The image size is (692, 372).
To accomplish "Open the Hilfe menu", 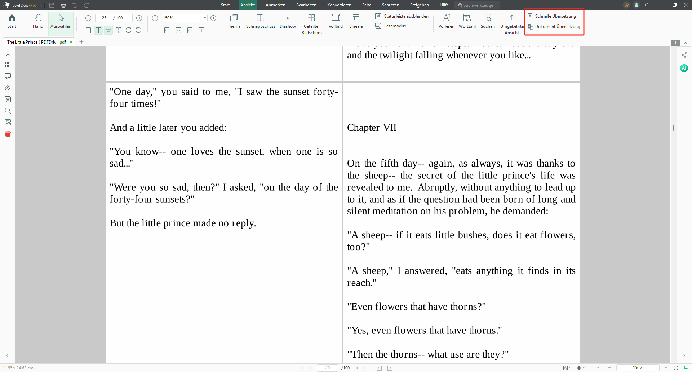I will pyautogui.click(x=444, y=5).
